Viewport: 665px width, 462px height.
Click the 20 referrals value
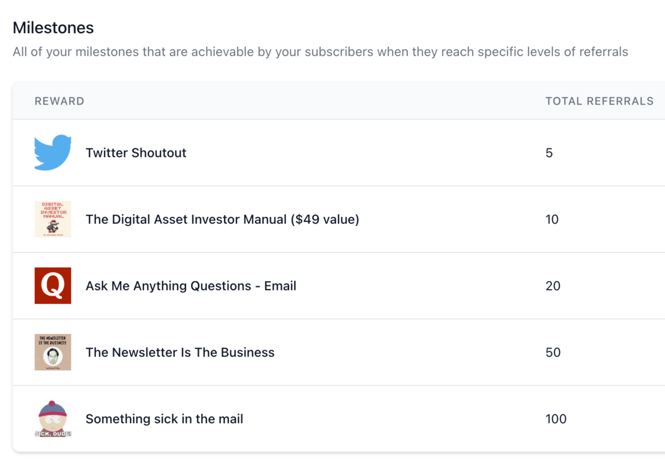click(x=553, y=286)
